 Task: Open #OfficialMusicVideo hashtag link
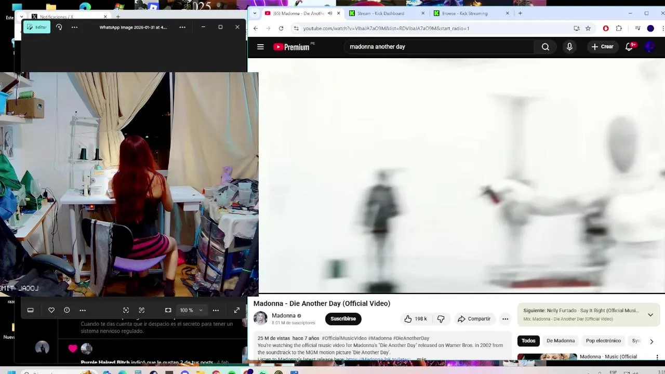pos(344,338)
